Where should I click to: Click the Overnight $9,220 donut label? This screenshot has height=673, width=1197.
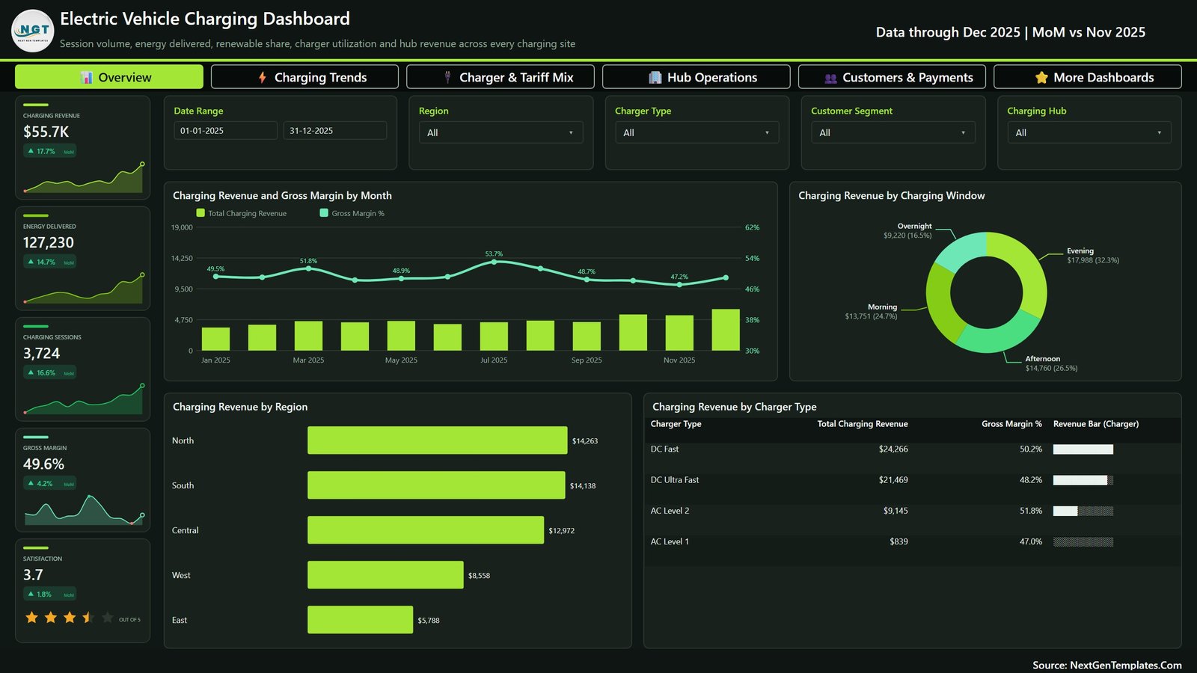coord(907,230)
